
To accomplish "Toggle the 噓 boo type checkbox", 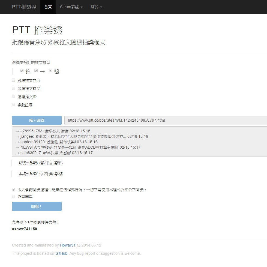I will [50, 71].
